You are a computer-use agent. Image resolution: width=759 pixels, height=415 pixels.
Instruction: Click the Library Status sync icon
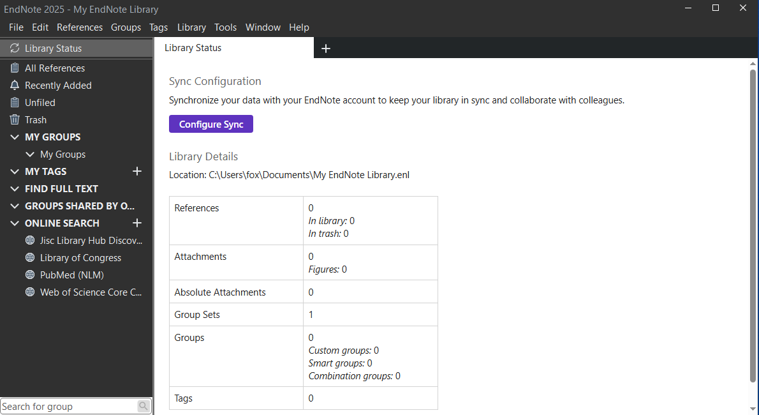tap(15, 49)
